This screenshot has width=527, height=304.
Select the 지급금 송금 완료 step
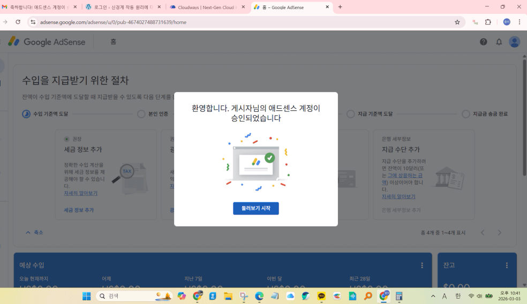coord(485,114)
